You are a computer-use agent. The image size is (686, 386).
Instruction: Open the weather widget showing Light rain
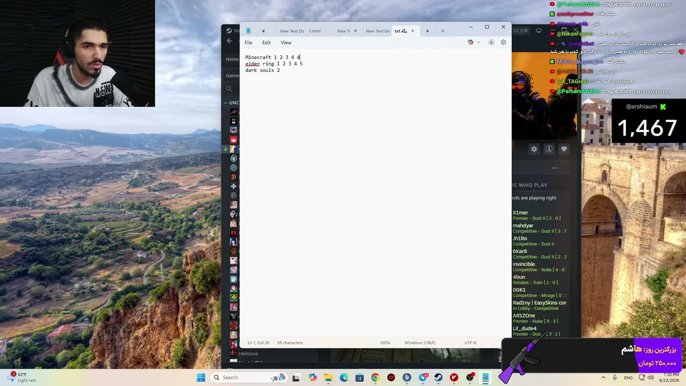(x=21, y=377)
